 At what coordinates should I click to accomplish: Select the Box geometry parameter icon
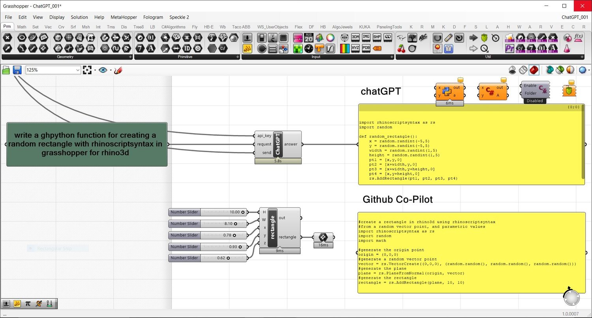[58, 38]
